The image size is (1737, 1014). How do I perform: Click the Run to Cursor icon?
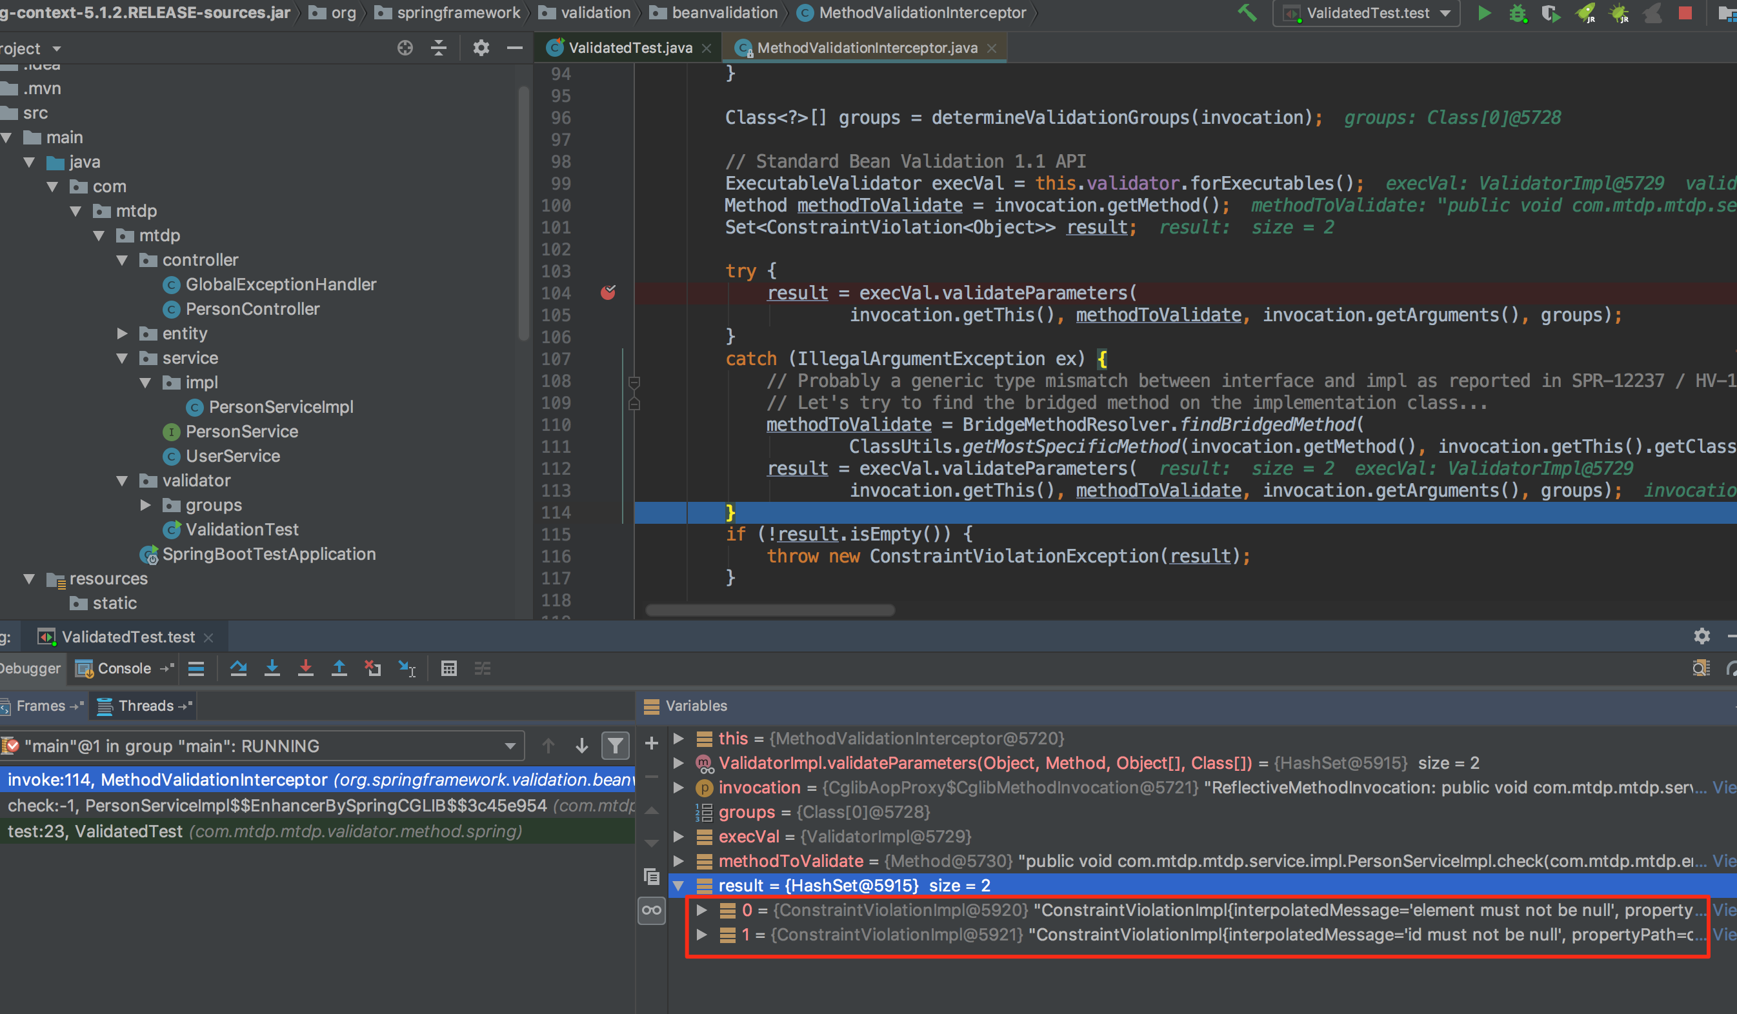tap(407, 668)
